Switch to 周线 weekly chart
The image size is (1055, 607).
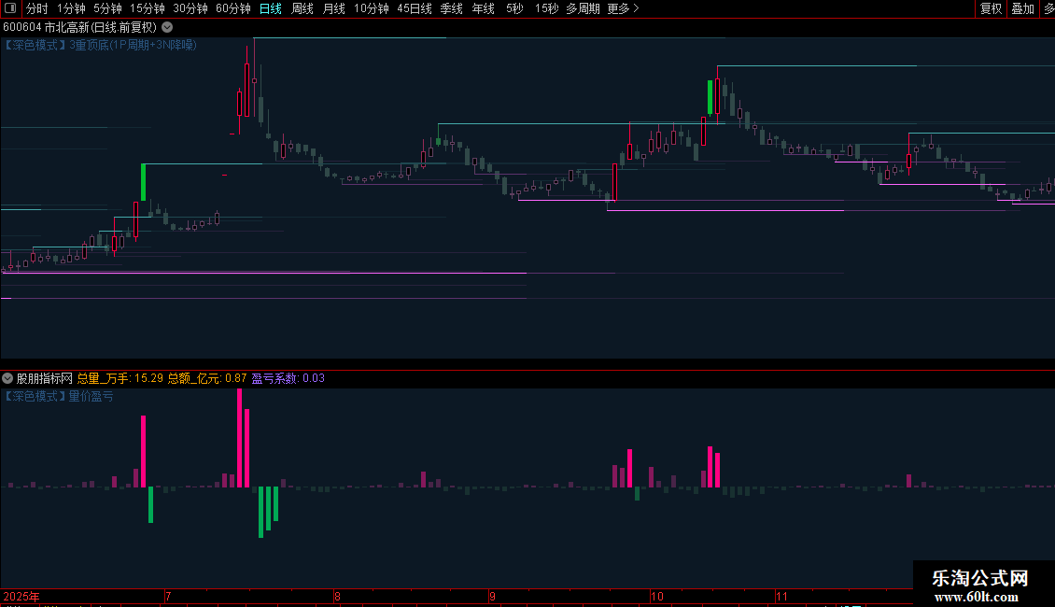302,8
